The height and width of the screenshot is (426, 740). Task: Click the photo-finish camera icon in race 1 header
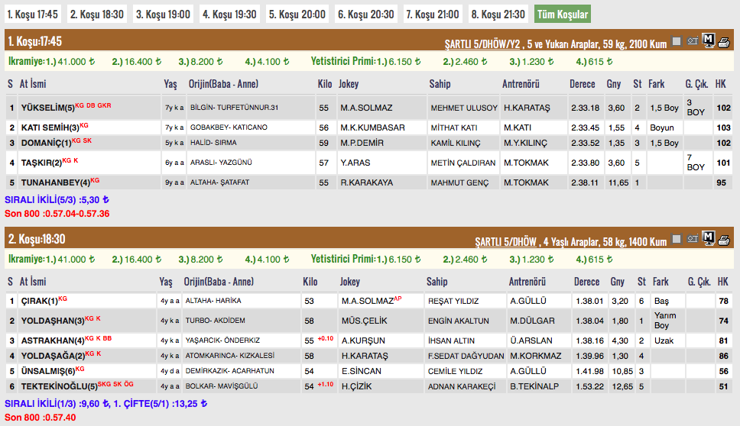[x=693, y=42]
